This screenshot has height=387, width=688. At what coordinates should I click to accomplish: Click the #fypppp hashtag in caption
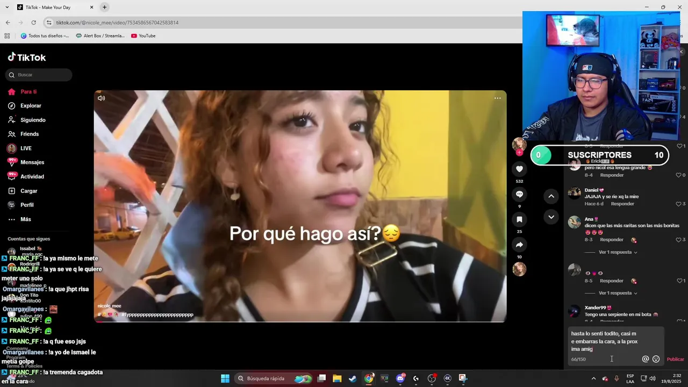[x=157, y=314]
